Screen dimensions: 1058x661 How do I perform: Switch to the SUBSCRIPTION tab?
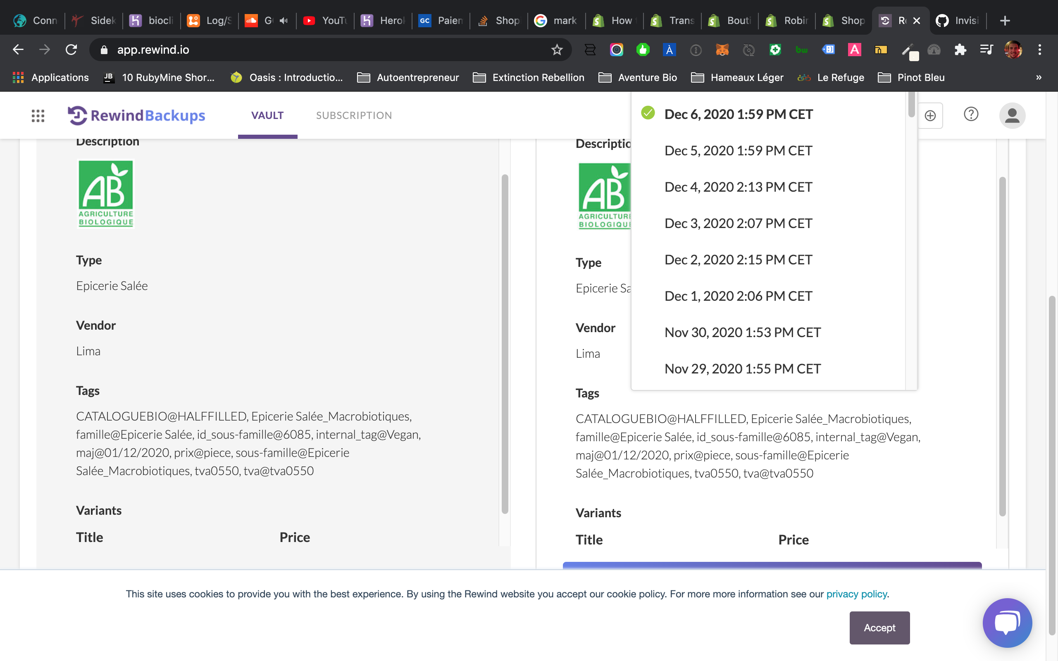click(x=354, y=115)
